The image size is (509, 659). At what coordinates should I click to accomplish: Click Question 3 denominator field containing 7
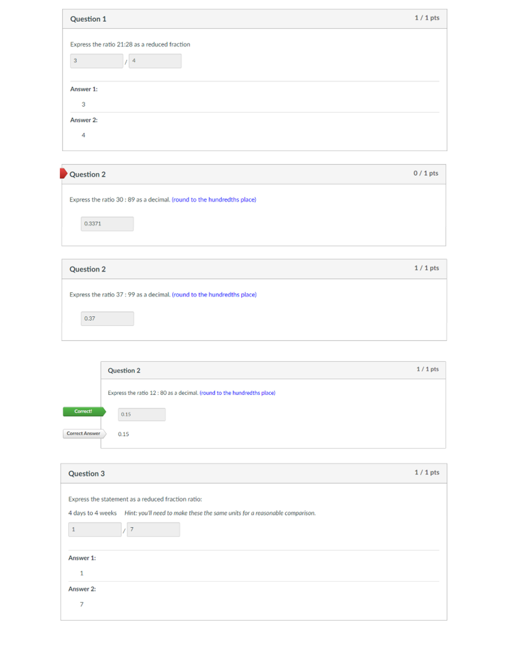pos(153,530)
